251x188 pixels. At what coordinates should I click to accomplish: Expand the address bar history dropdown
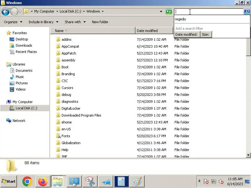point(161,12)
